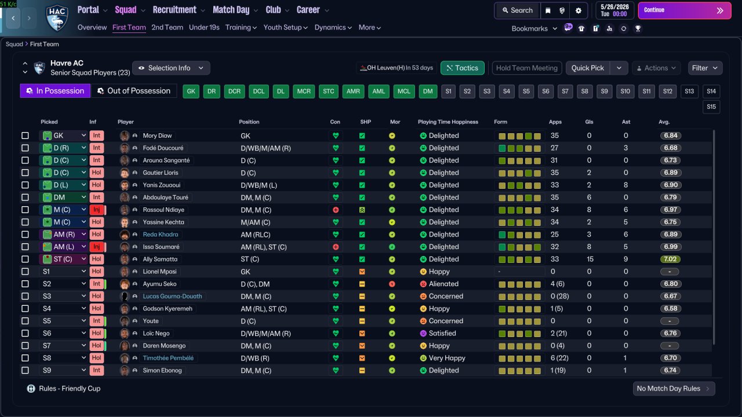Open the Recruitment menu
742x417 pixels.
(179, 10)
